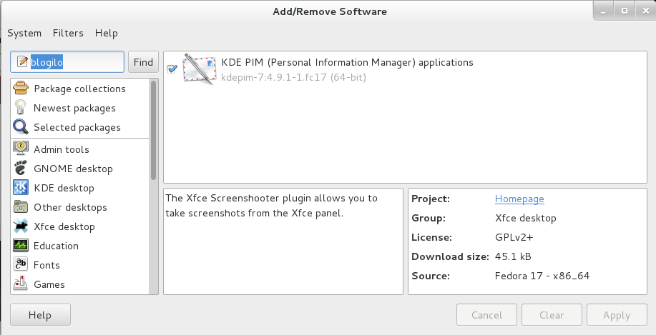
Task: Uncheck the kdepim package checkbox
Action: [x=172, y=69]
